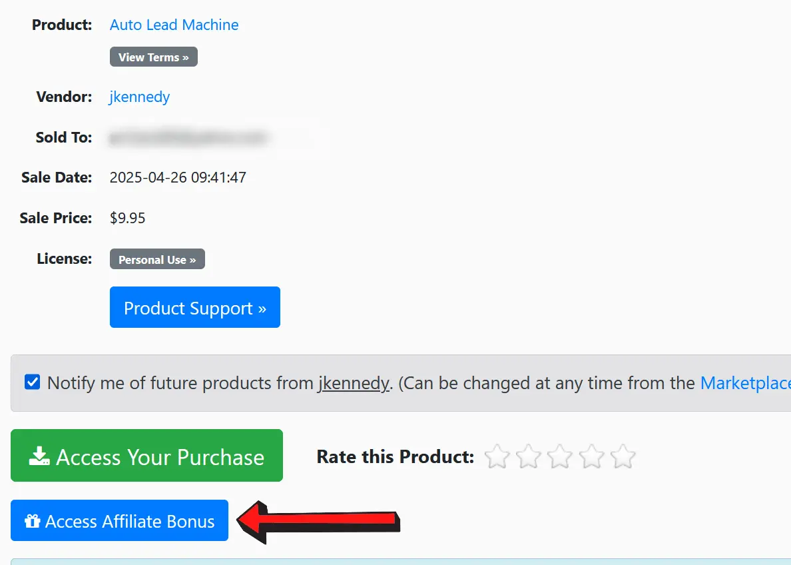Open the Auto Lead Machine product link
Image resolution: width=791 pixels, height=565 pixels.
174,25
